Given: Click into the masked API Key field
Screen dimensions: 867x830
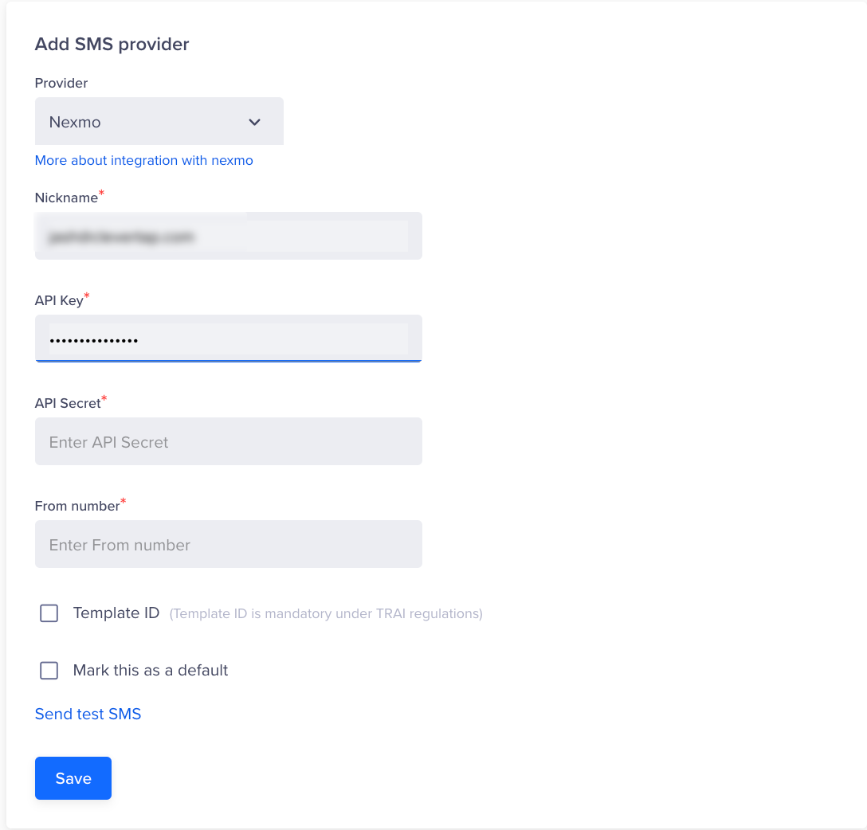Looking at the screenshot, I should tap(229, 339).
